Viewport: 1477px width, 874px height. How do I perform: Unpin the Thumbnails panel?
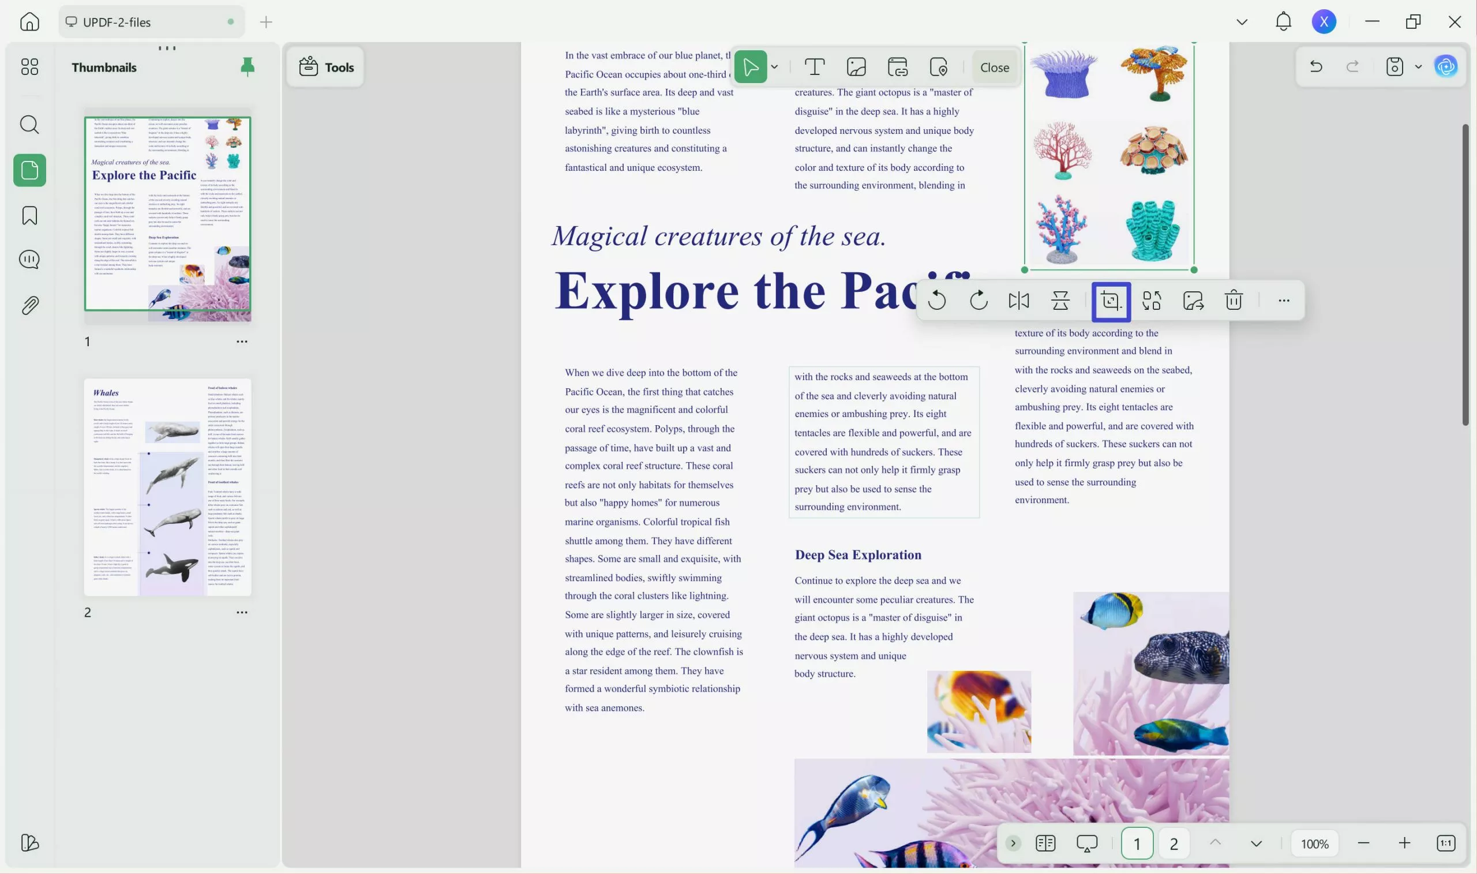point(248,66)
